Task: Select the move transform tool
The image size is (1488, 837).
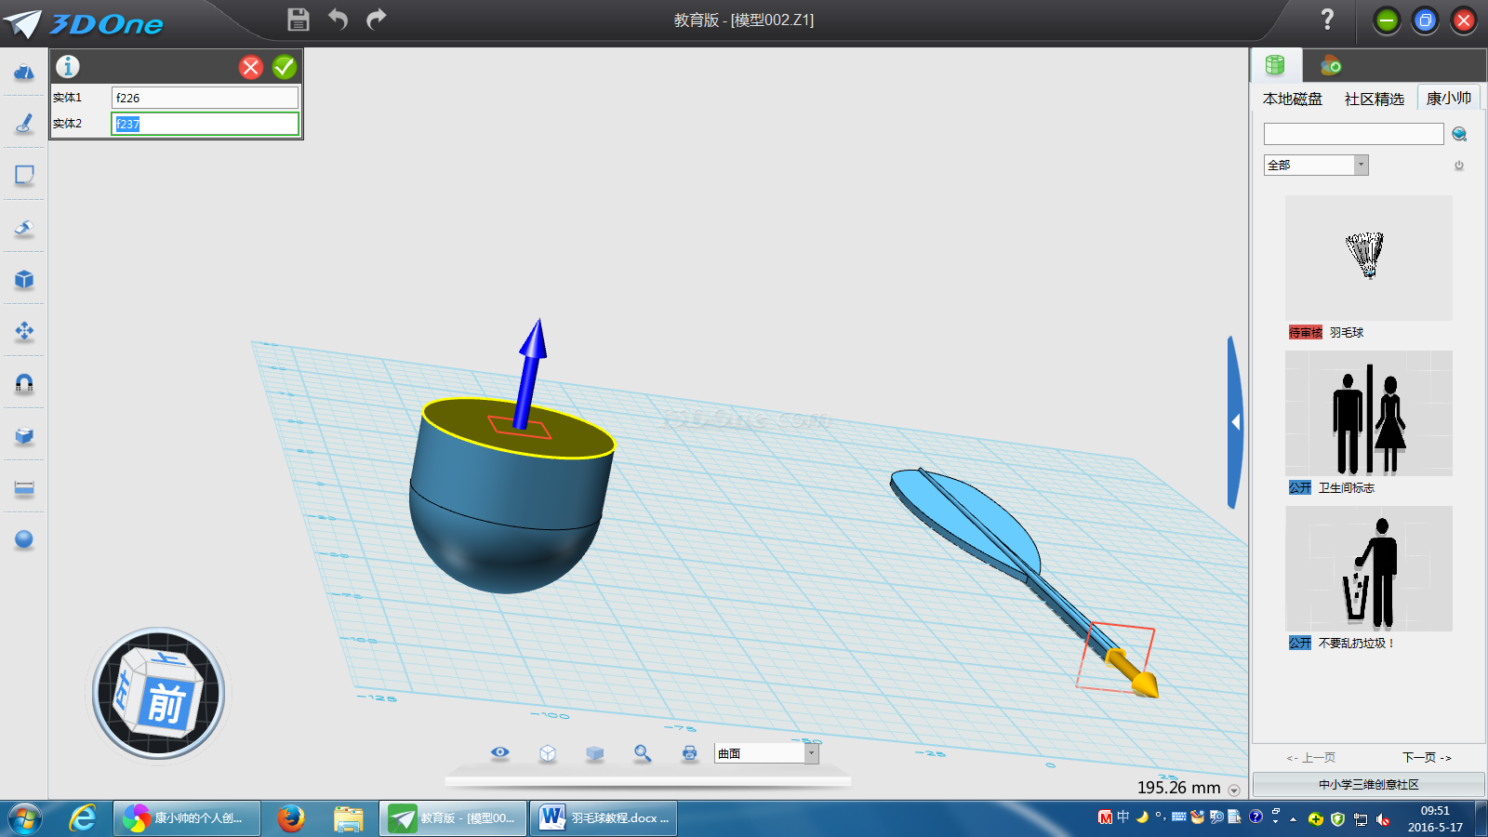Action: coord(24,331)
